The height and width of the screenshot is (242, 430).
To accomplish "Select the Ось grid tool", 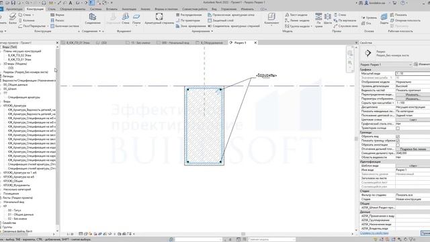I will click(x=365, y=24).
